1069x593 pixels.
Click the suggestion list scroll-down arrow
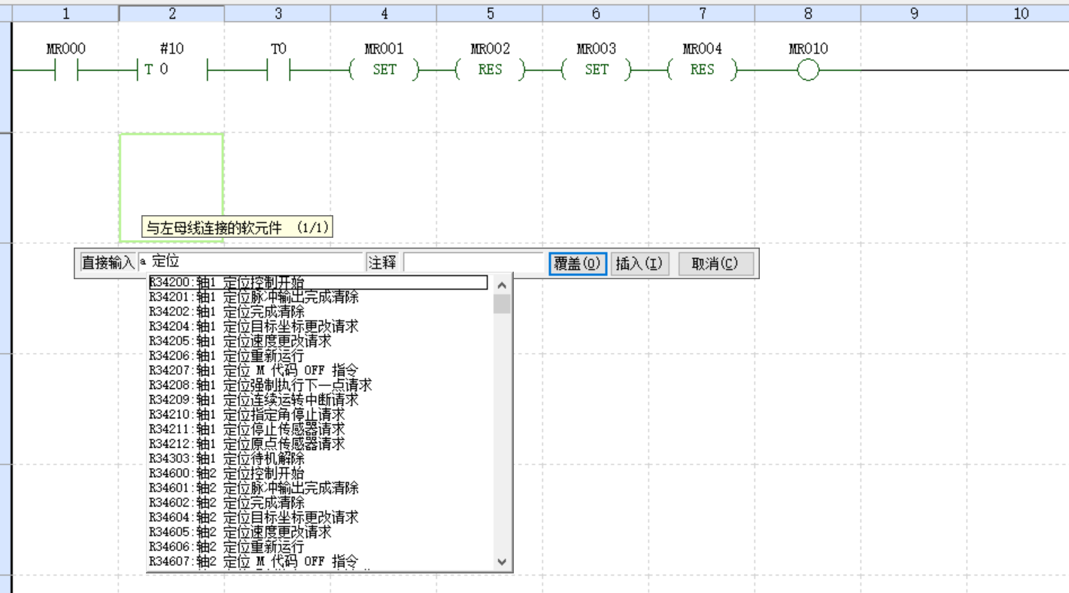click(503, 562)
